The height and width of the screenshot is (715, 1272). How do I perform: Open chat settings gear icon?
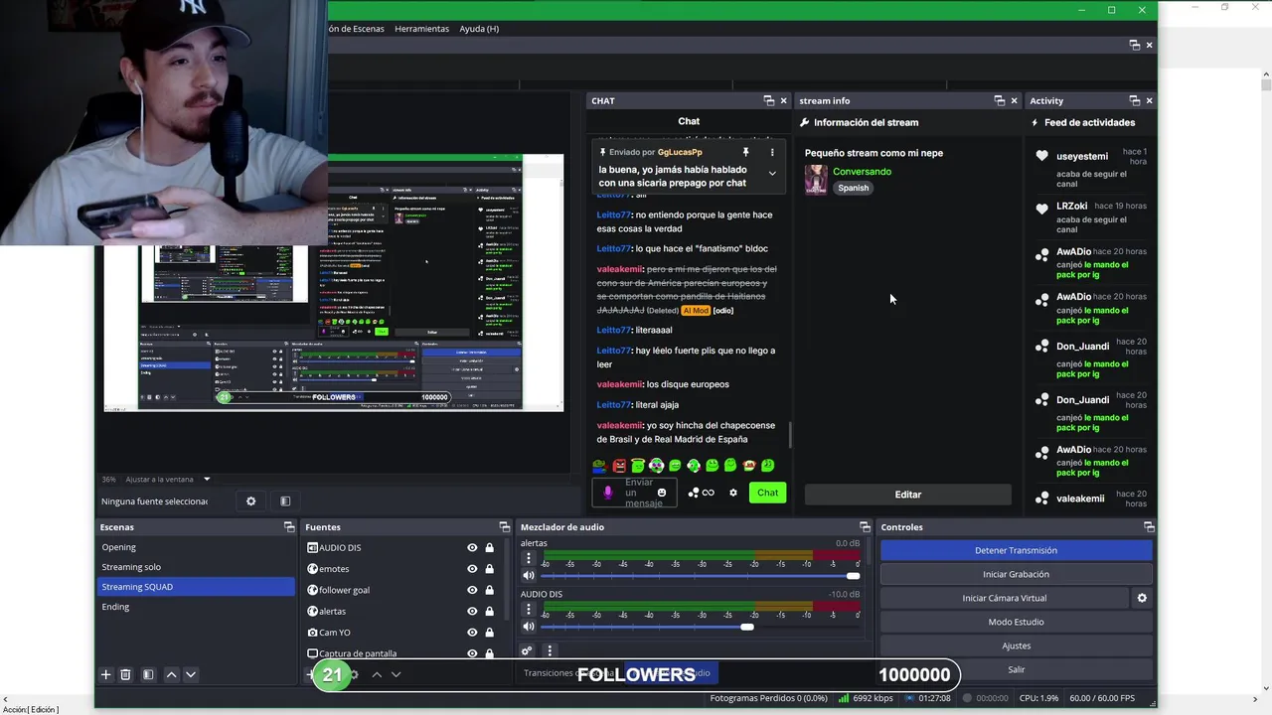coord(733,493)
